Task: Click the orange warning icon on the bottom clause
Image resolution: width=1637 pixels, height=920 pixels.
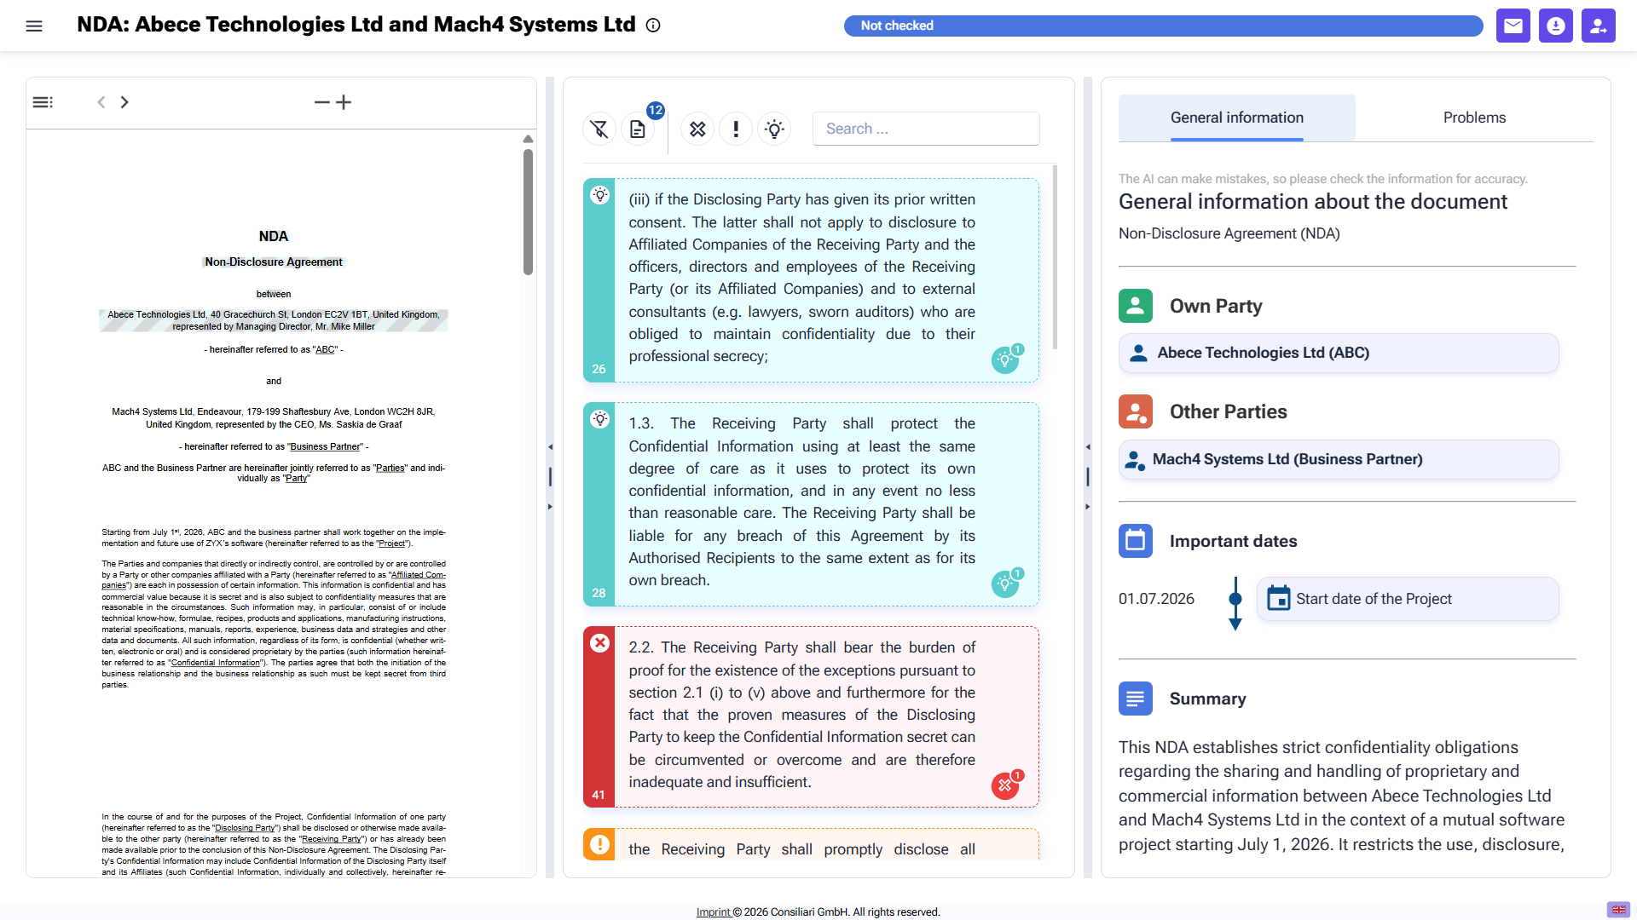Action: click(x=600, y=844)
